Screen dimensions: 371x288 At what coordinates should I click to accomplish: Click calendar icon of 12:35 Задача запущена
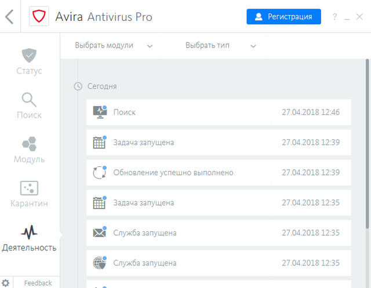99,203
